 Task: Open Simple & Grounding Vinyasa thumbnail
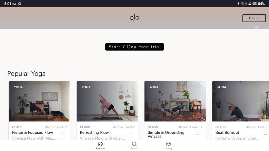pyautogui.click(x=175, y=101)
